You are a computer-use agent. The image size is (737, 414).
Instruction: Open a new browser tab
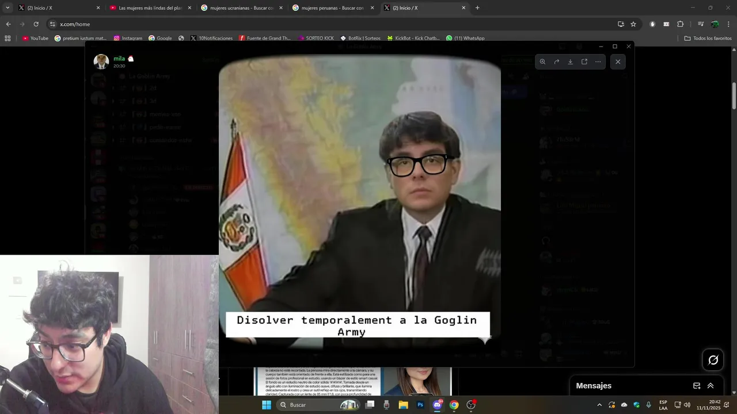477,8
